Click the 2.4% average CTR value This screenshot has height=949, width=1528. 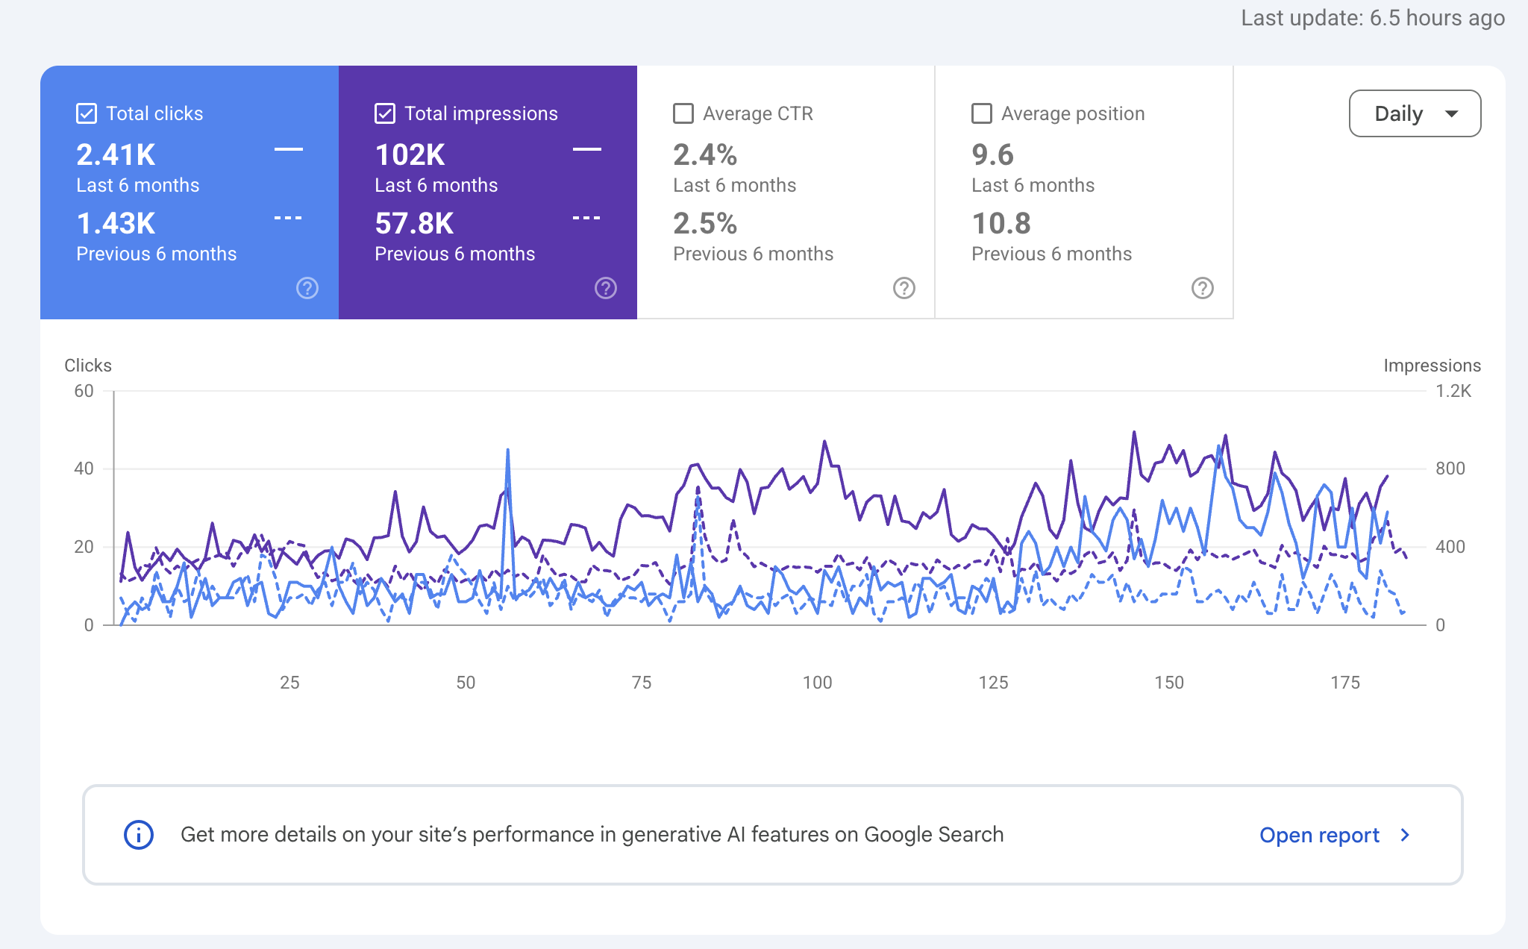[x=705, y=154]
